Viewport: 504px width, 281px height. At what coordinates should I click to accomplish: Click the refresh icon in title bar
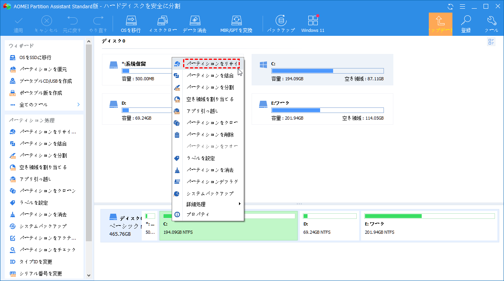tap(450, 6)
